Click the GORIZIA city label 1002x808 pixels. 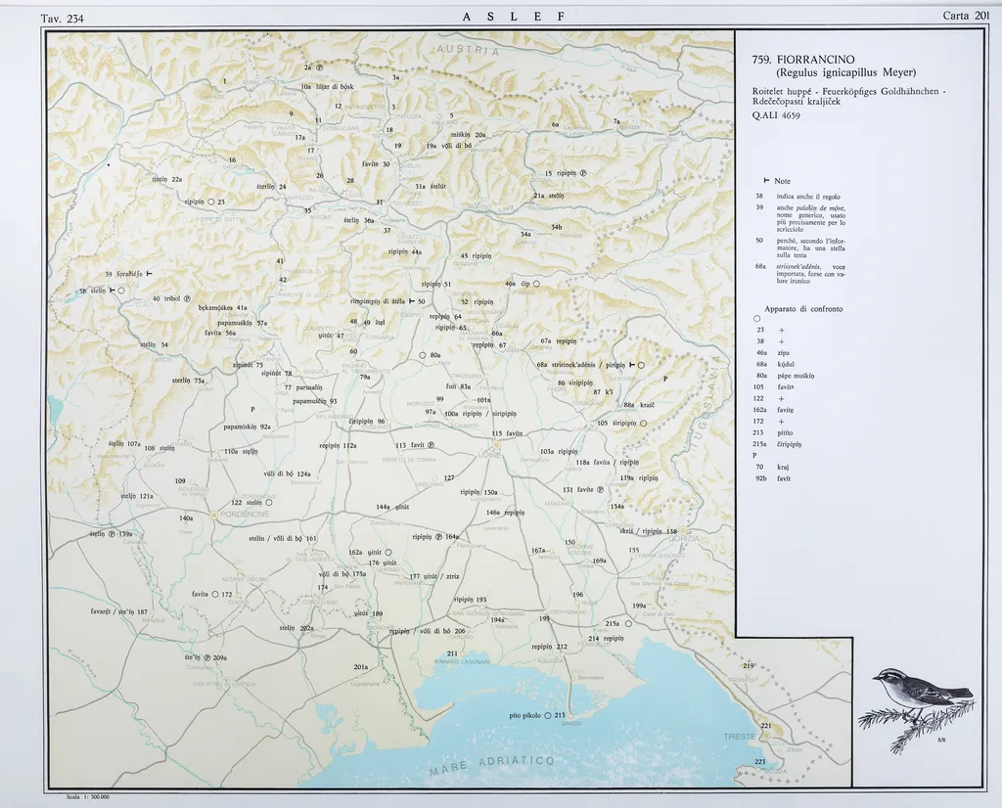point(685,539)
